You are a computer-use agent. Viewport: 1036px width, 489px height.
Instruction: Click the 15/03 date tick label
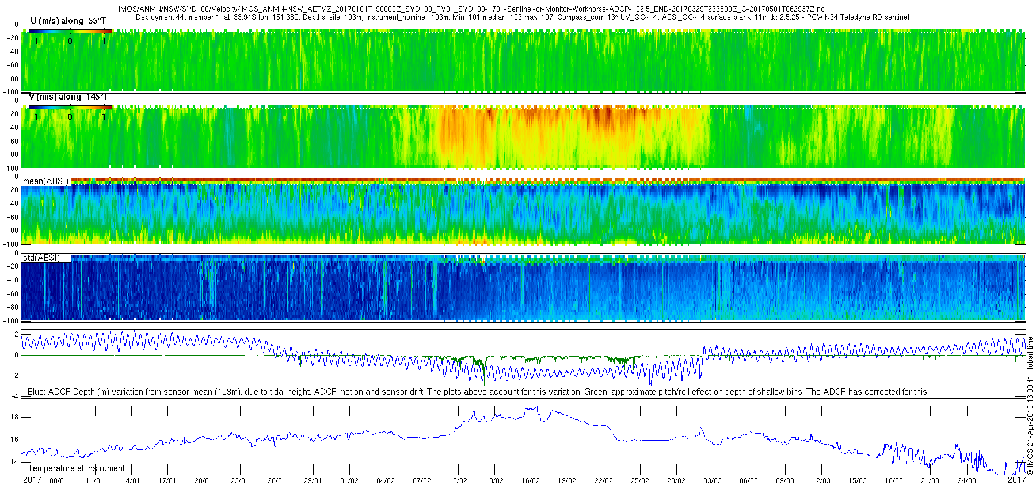pos(857,481)
